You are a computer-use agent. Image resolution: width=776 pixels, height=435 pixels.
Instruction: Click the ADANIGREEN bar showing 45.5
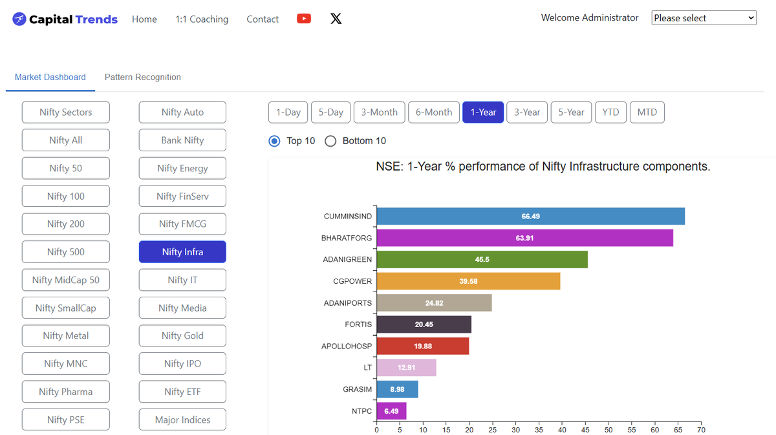point(482,260)
